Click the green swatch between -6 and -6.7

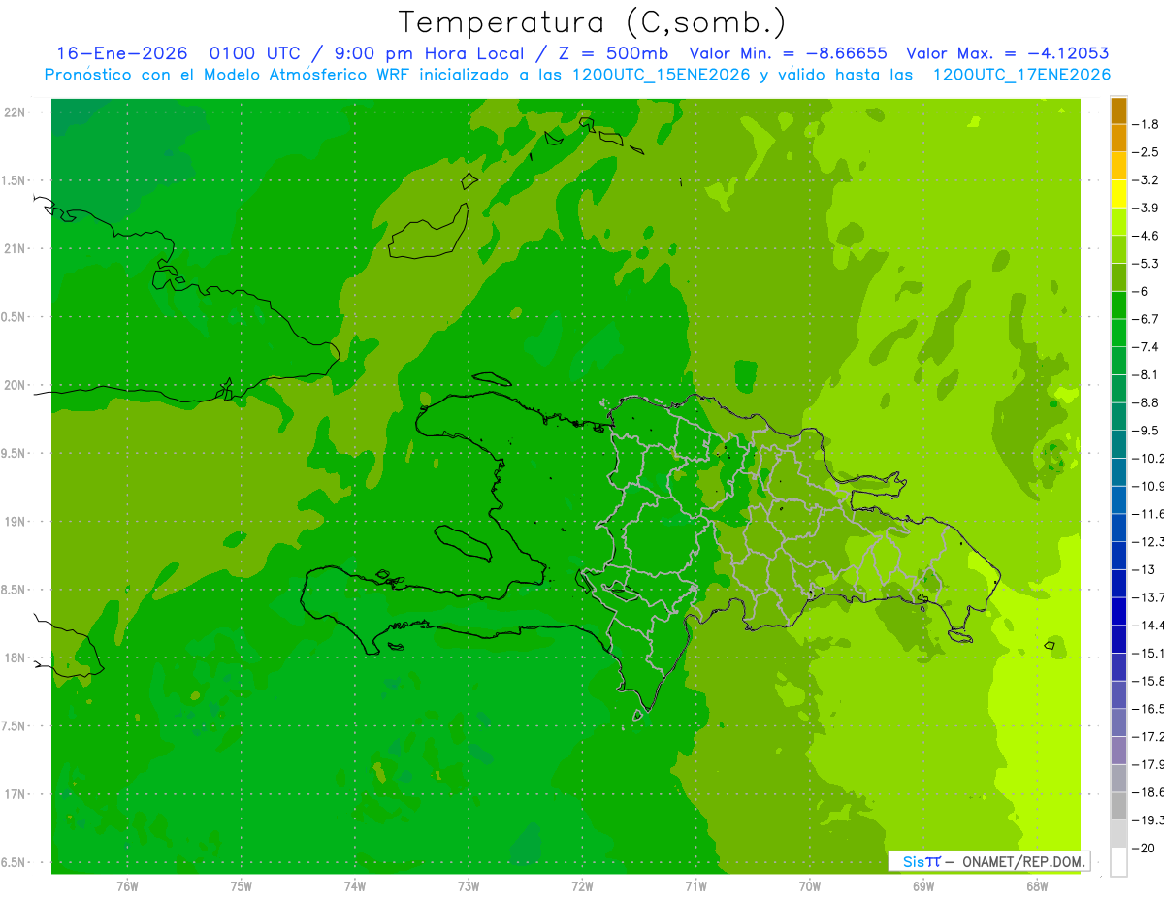coord(1118,305)
